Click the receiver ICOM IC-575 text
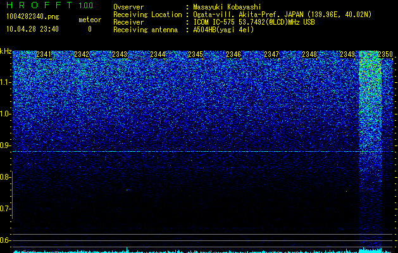The height and width of the screenshot is (253, 398). tap(254, 22)
